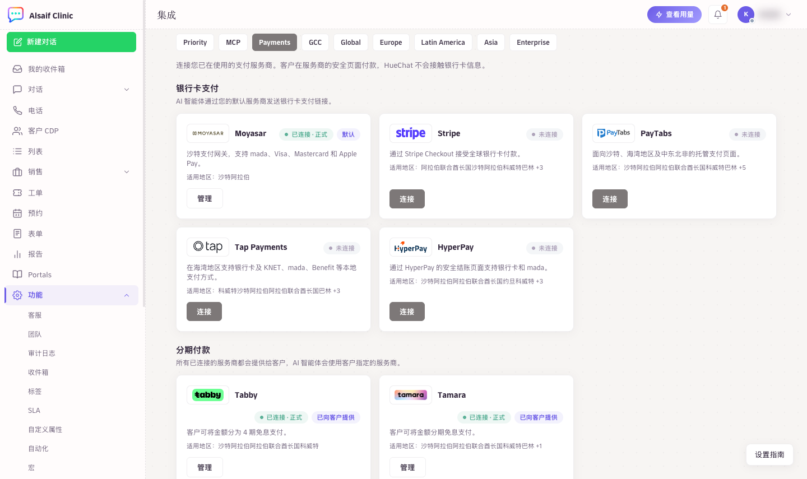Click the PayTabs logo thumbnail
Image resolution: width=807 pixels, height=479 pixels.
(x=614, y=133)
